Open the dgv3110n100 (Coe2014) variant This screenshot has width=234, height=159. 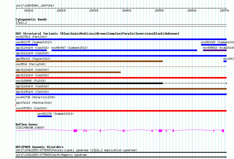[31, 50]
